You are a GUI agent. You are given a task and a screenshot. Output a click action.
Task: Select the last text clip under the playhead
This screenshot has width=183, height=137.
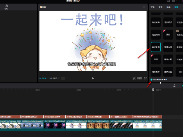pos(148,117)
